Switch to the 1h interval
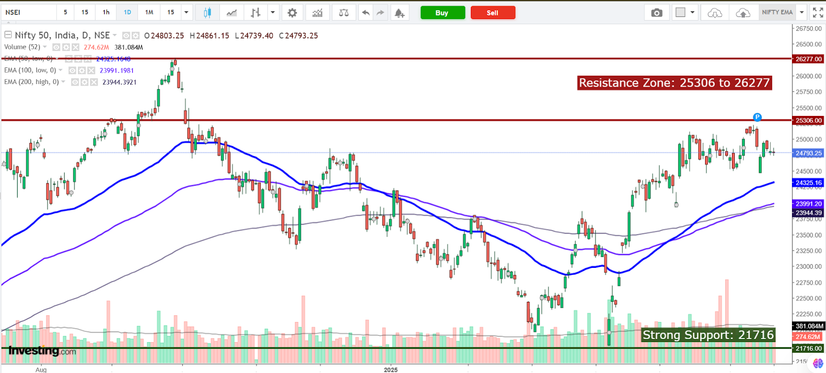This screenshot has height=373, width=826. pos(106,12)
